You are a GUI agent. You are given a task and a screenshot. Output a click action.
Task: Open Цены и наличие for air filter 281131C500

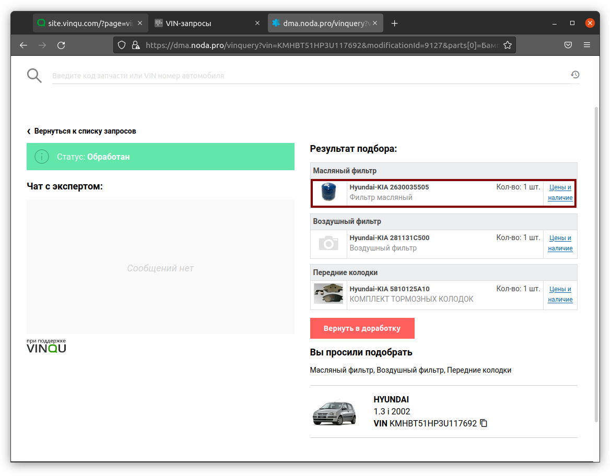pos(560,243)
